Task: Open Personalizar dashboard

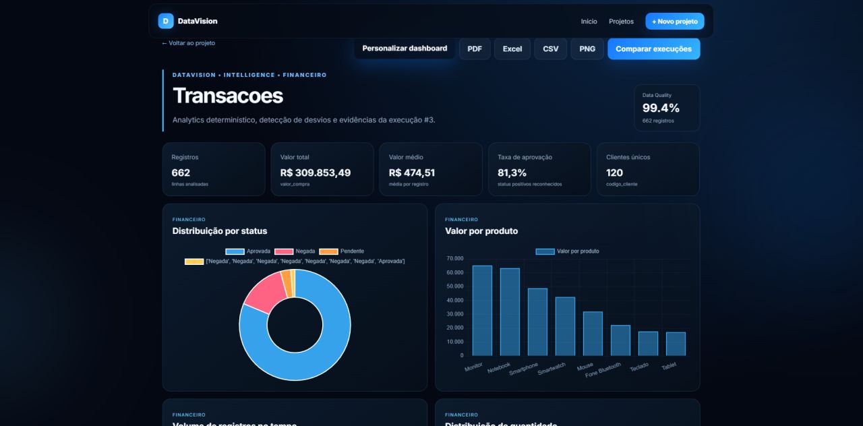Action: [405, 49]
